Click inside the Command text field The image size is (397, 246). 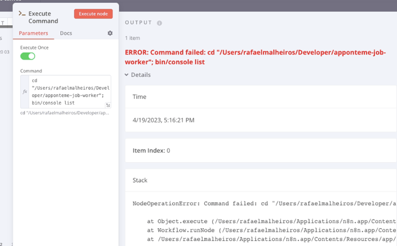(69, 91)
